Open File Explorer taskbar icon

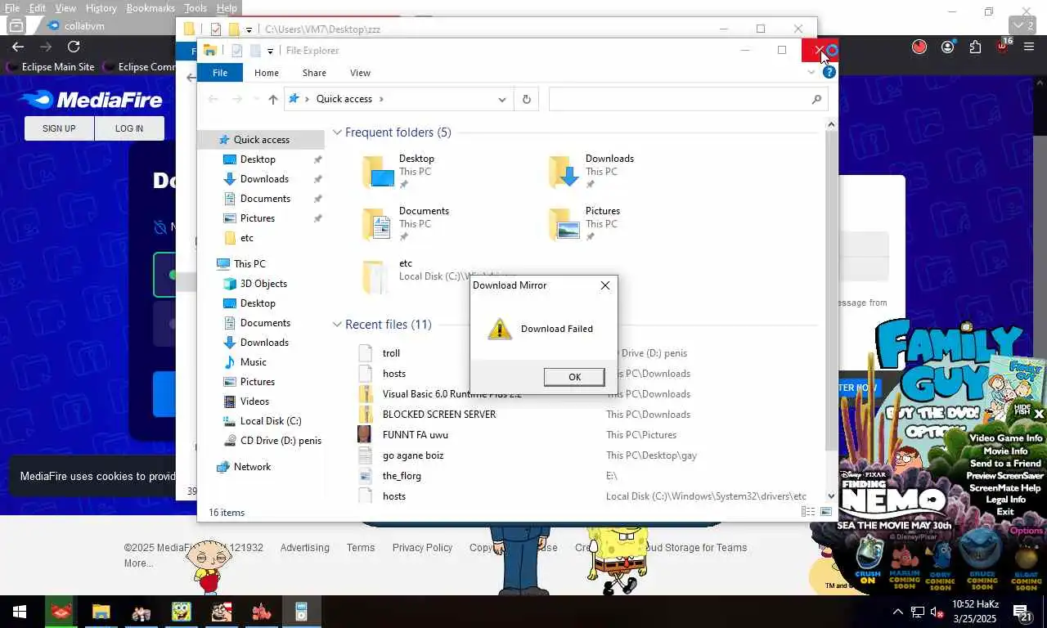click(101, 612)
